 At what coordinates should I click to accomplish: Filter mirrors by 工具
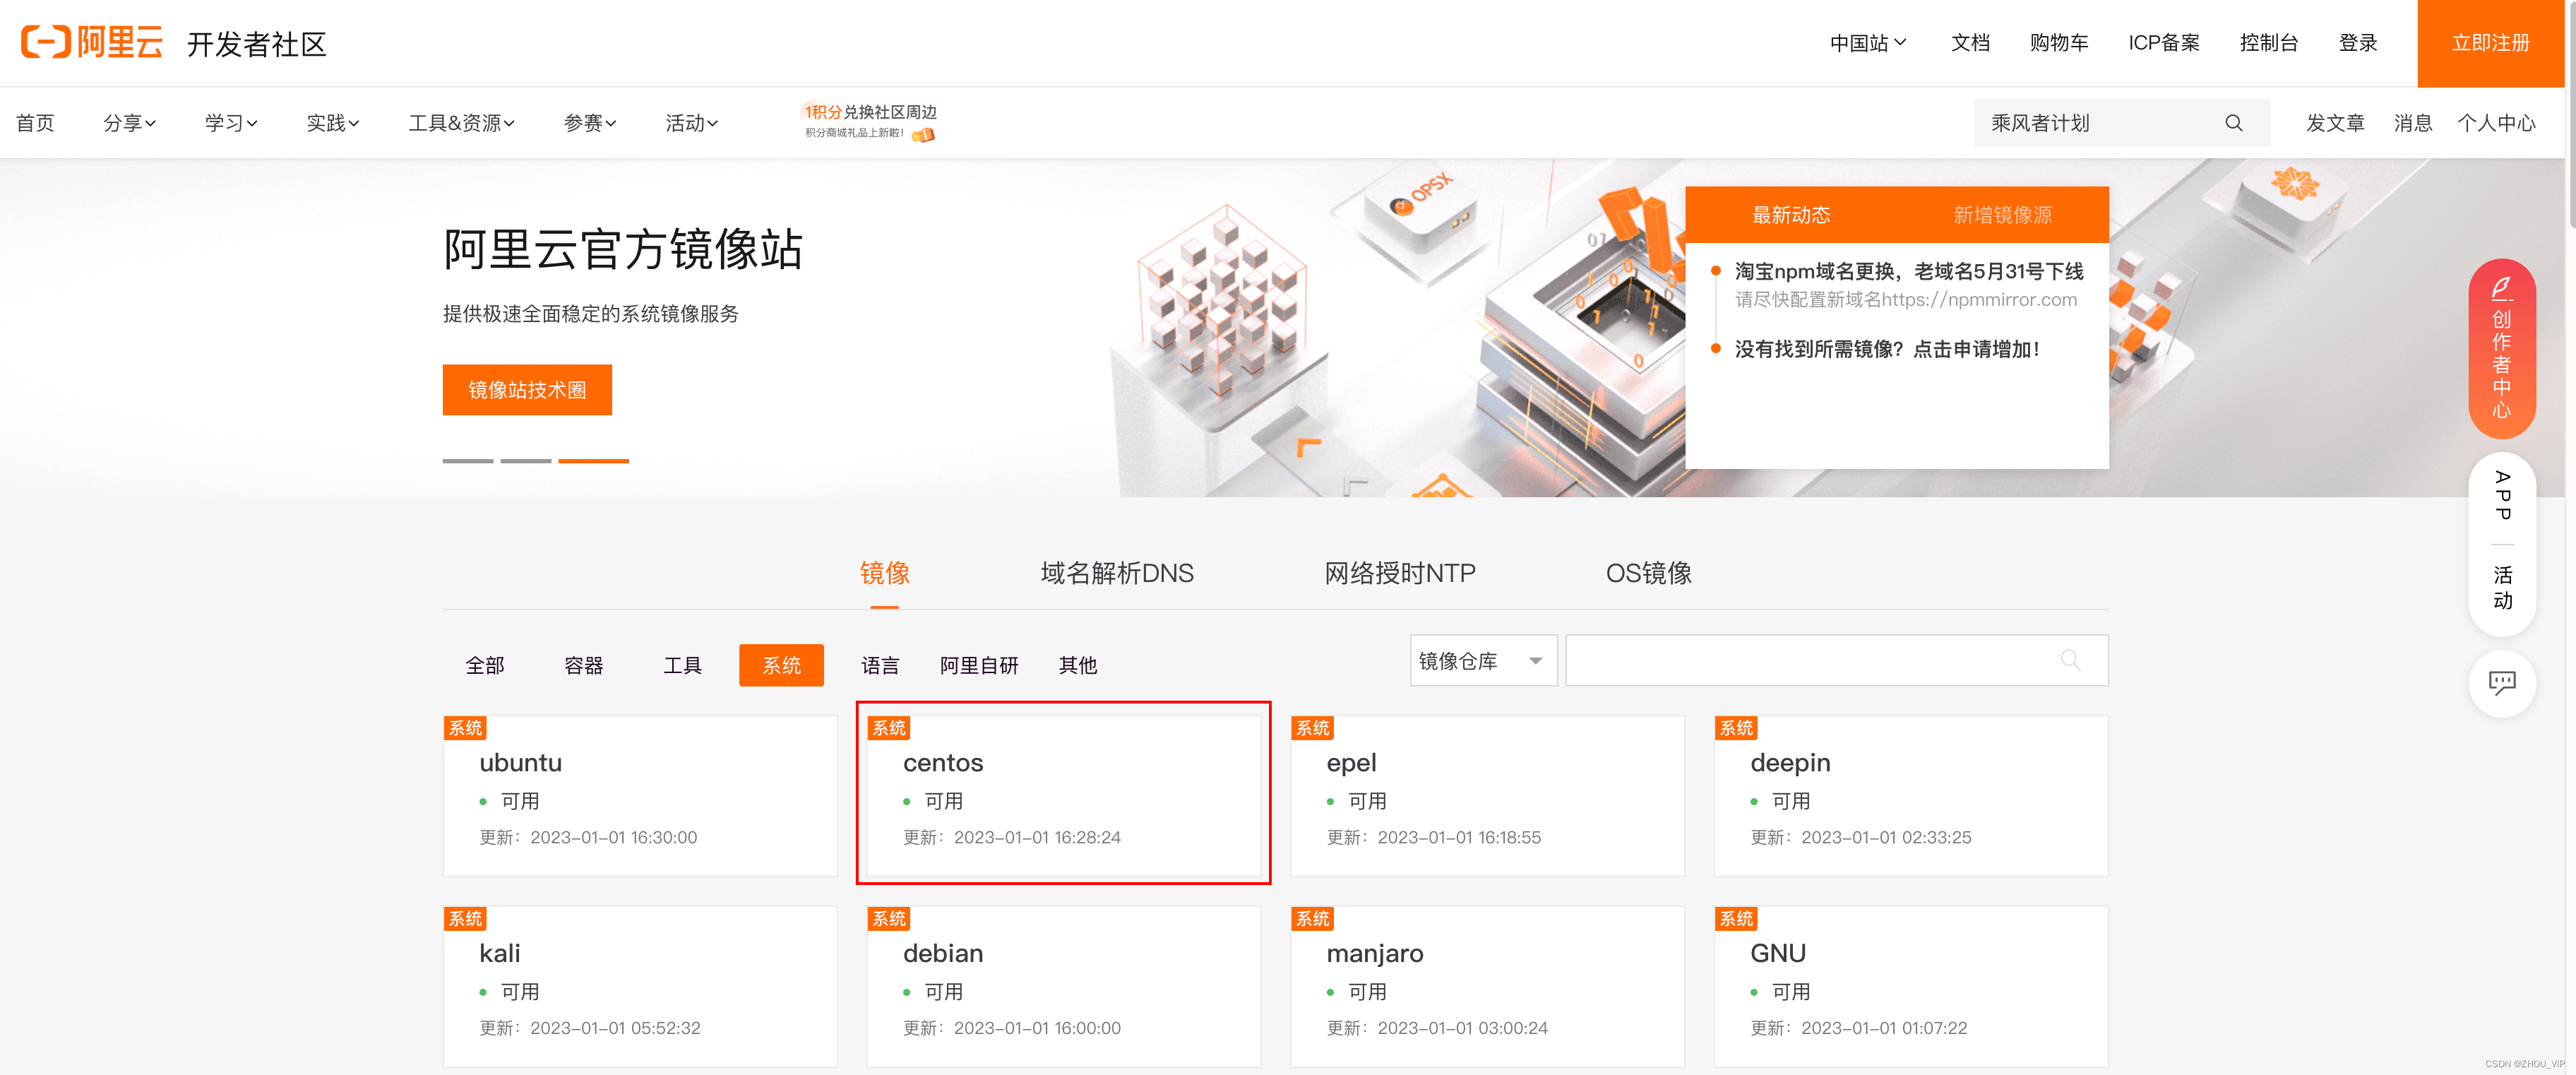[x=682, y=665]
